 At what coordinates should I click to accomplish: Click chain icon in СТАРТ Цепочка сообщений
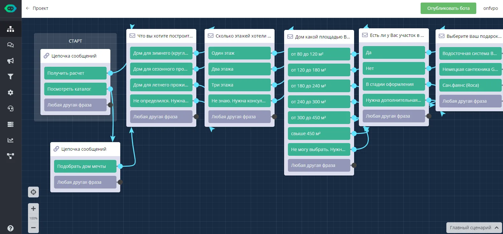click(x=46, y=56)
